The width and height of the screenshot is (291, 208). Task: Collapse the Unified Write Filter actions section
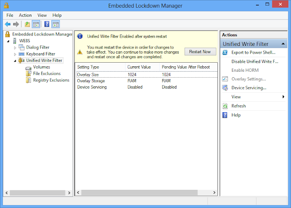tap(283, 44)
